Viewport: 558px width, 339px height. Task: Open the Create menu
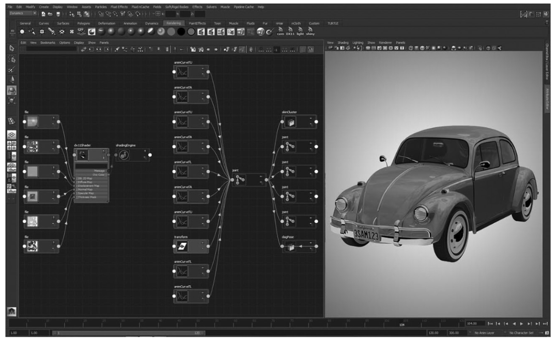coord(44,7)
